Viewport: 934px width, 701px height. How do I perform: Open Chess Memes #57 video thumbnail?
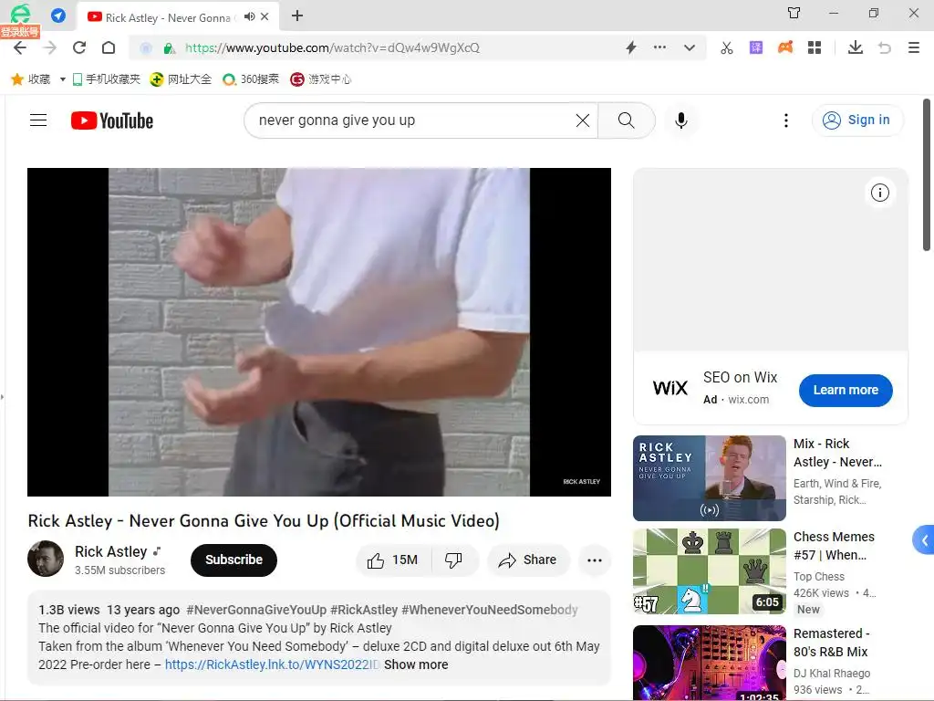pyautogui.click(x=710, y=571)
